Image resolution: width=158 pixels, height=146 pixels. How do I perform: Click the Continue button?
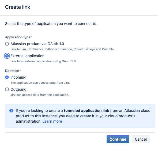point(118,139)
